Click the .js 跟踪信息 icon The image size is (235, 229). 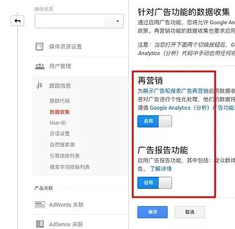pyautogui.click(x=39, y=85)
